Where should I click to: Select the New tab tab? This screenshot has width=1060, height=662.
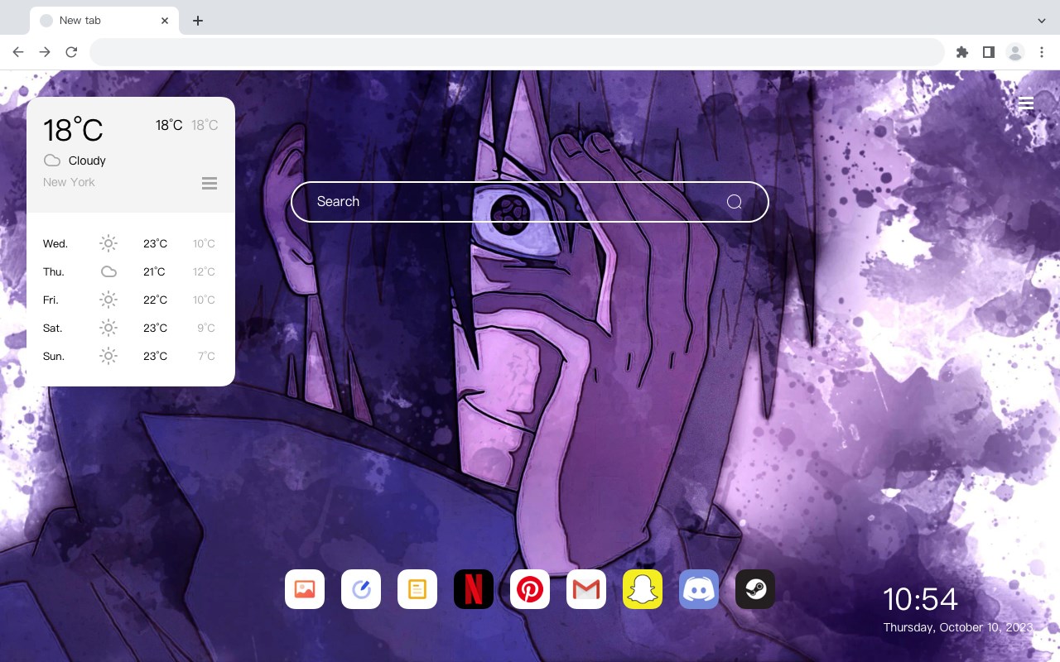pyautogui.click(x=104, y=21)
